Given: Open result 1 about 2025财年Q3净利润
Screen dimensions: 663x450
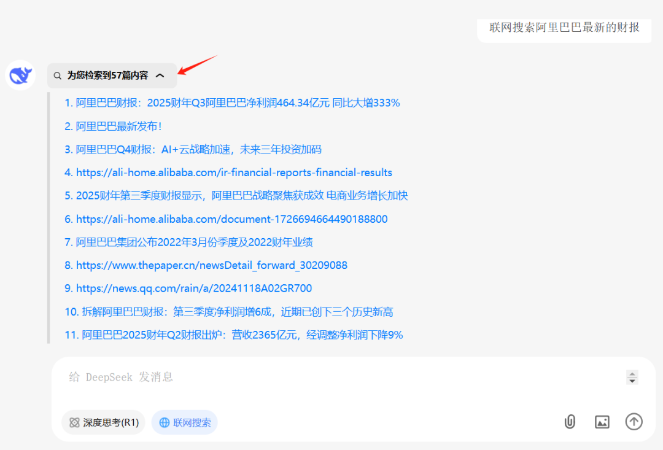Looking at the screenshot, I should coord(232,103).
